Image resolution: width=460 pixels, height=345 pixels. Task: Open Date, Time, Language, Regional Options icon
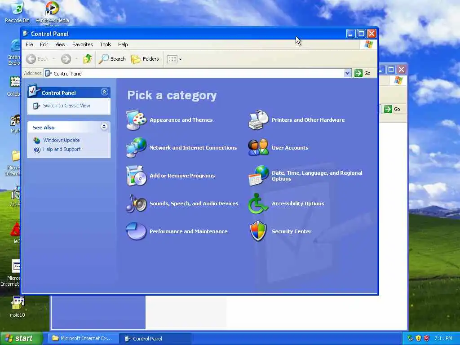258,176
